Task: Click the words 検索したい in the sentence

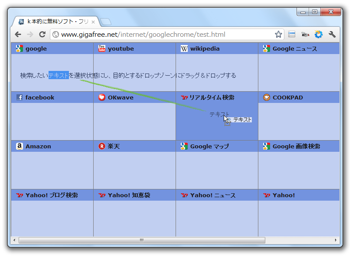Action: pyautogui.click(x=34, y=76)
